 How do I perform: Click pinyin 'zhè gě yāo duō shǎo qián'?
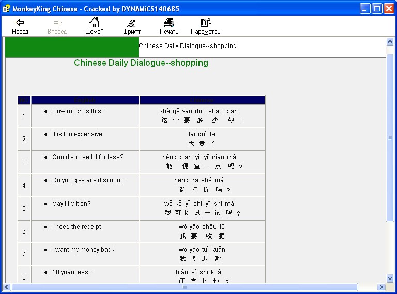coord(198,111)
